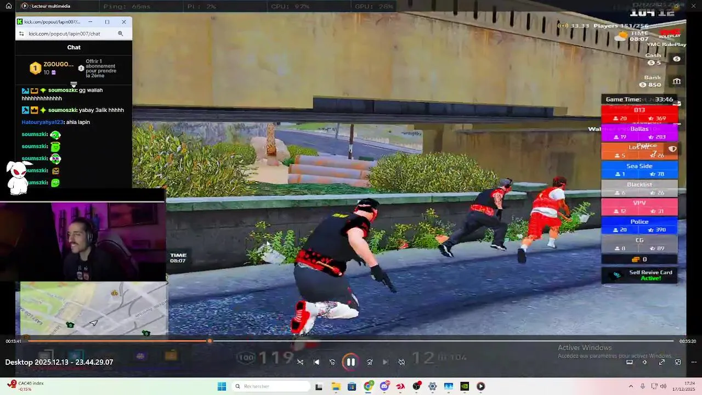This screenshot has width=702, height=395.
Task: Open network settings tray icon
Action: (x=655, y=386)
